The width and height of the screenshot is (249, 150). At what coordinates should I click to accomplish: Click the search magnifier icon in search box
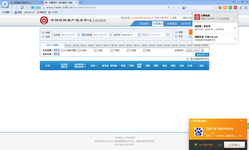click(x=214, y=7)
